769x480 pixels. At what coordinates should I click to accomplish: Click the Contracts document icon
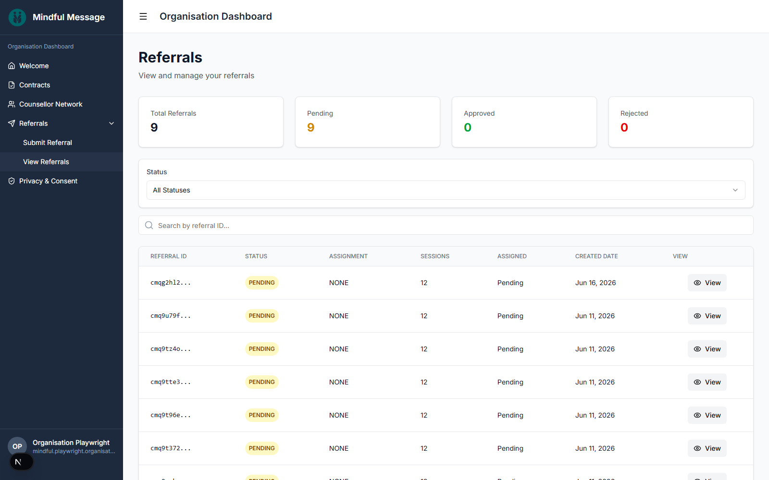coord(12,85)
